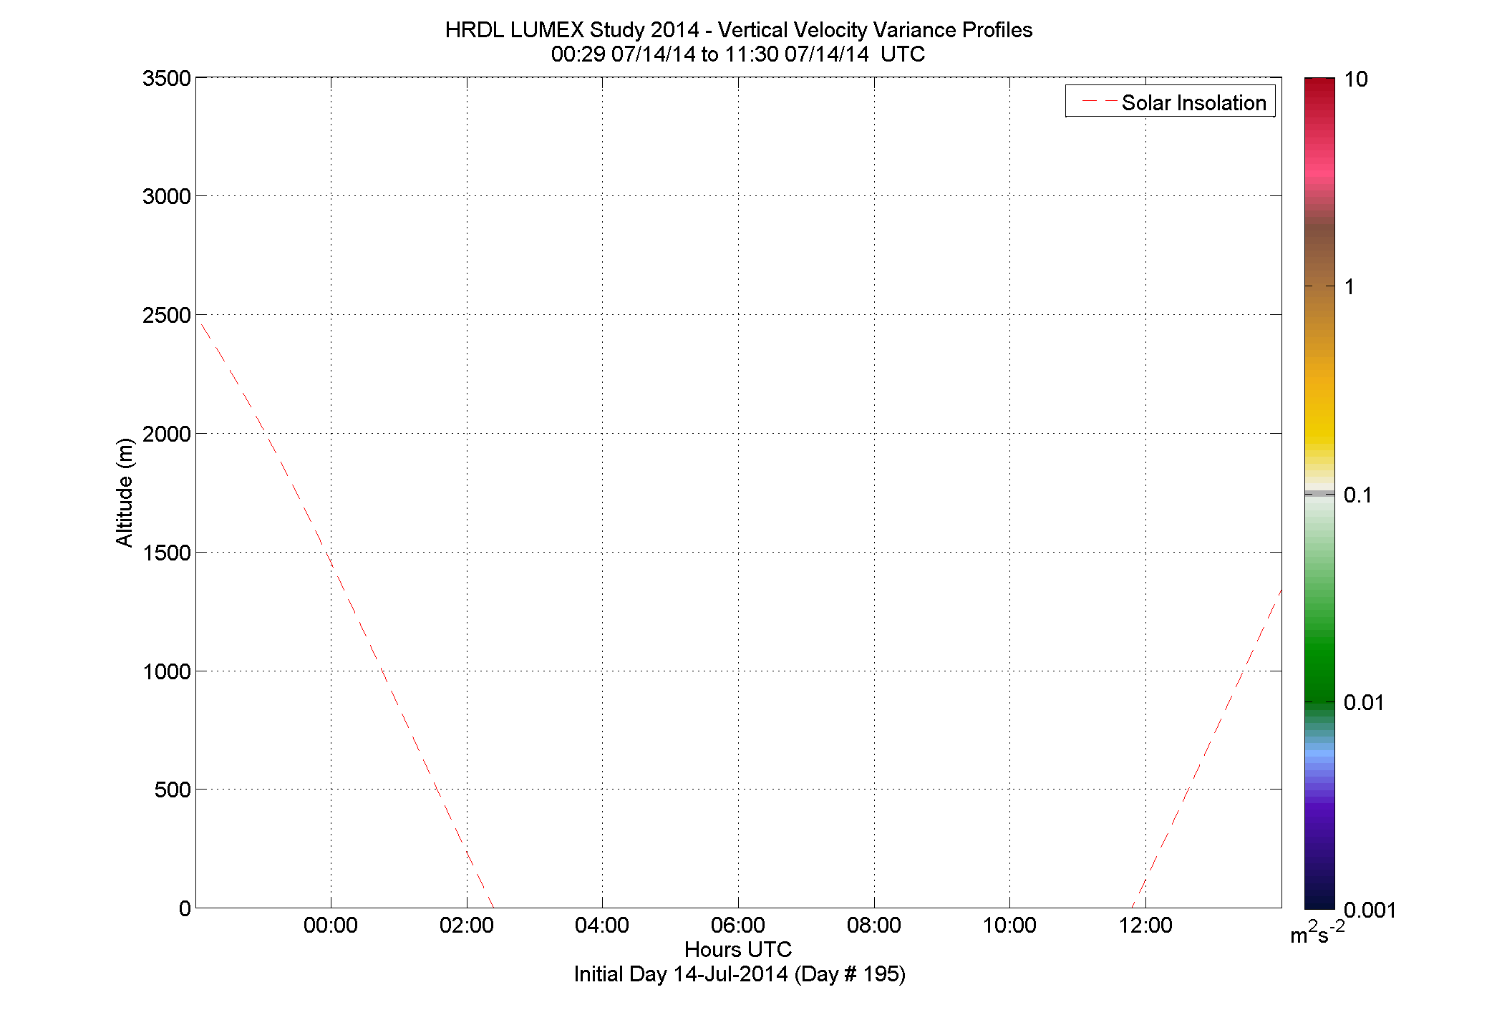Click the date range subtitle '00:29 07/14/14 to 11:30'

coord(664,54)
